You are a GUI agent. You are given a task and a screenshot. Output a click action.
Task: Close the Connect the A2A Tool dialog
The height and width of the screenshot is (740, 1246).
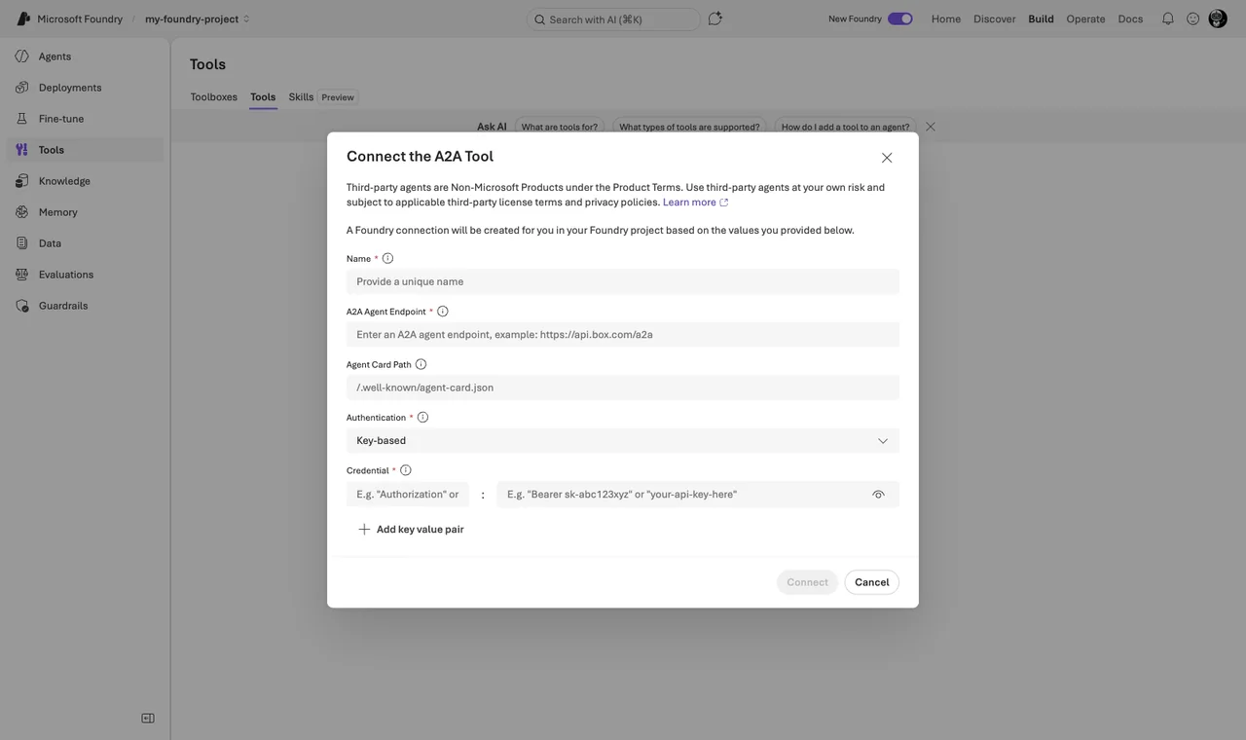click(x=887, y=158)
